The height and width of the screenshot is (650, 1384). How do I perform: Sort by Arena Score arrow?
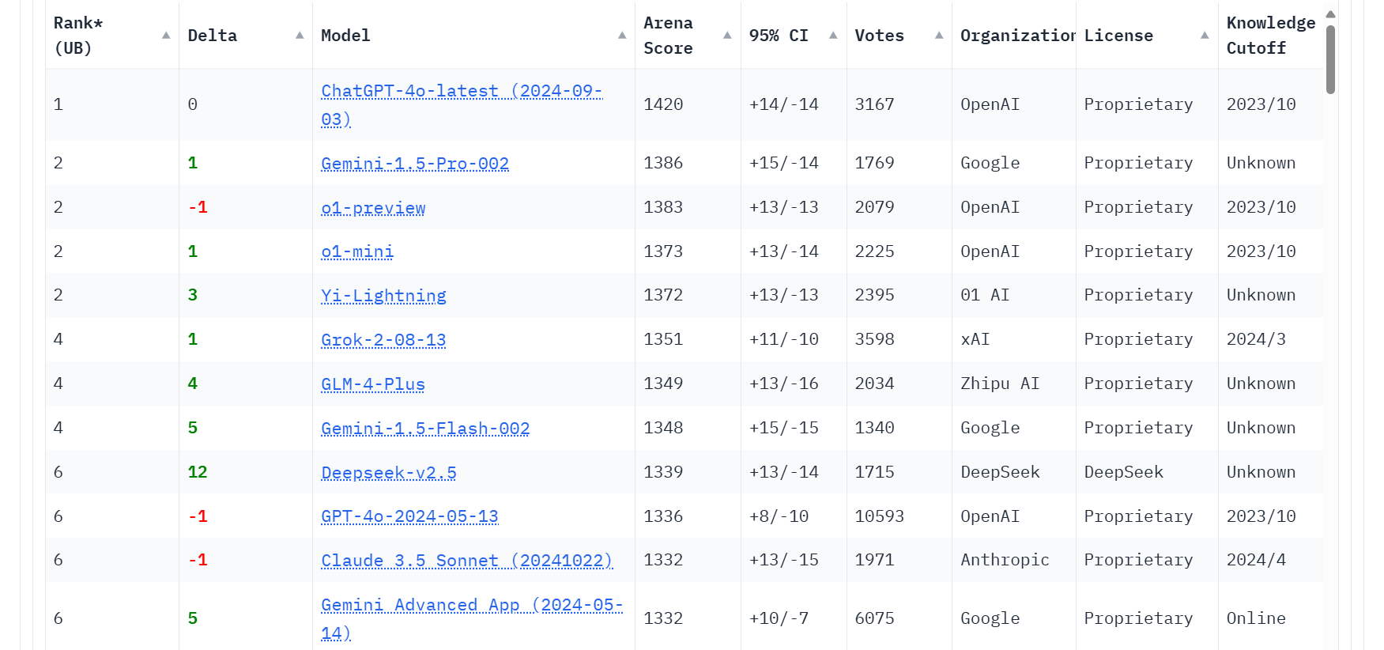pyautogui.click(x=727, y=36)
